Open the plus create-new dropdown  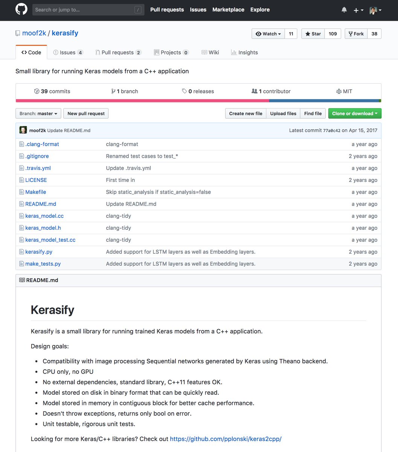point(358,10)
